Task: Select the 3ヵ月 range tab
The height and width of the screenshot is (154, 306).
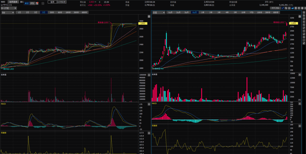Action: [186, 13]
